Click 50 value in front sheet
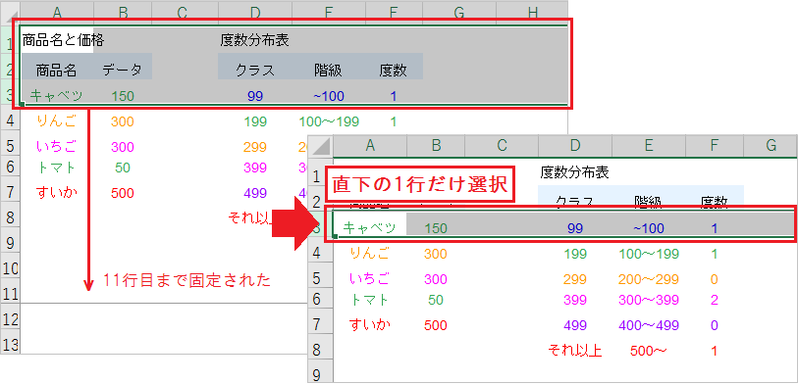The height and width of the screenshot is (384, 798). 436,300
